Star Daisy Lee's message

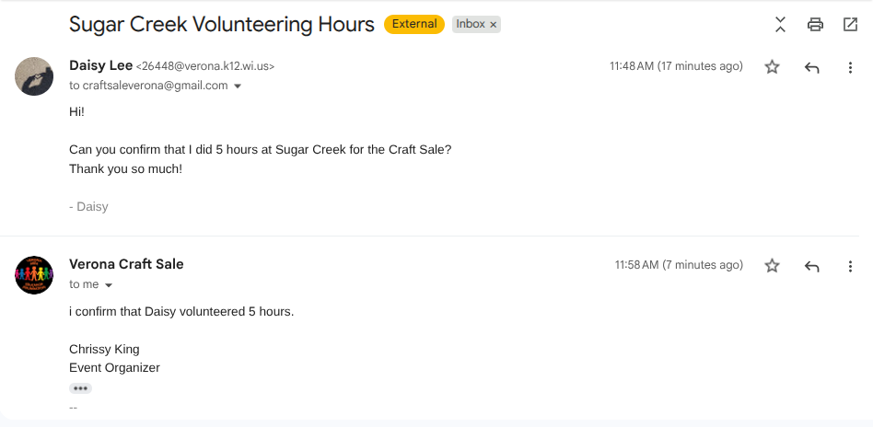click(772, 67)
